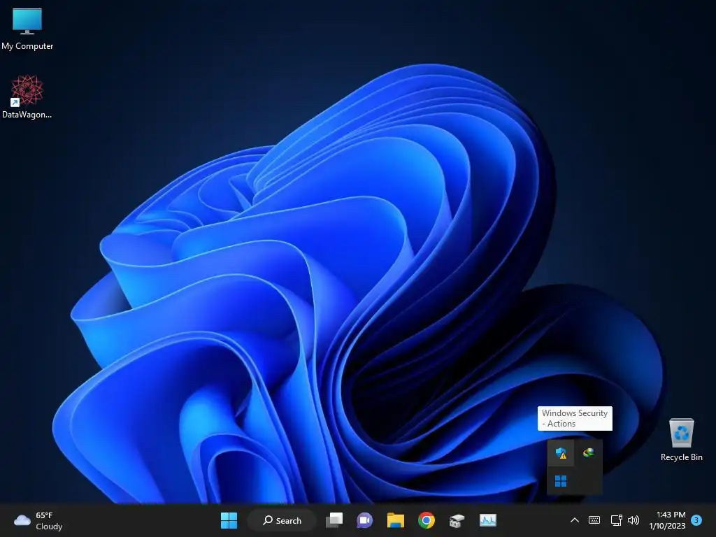This screenshot has width=716, height=537.
Task: Open the taskbar Search box
Action: 282,520
